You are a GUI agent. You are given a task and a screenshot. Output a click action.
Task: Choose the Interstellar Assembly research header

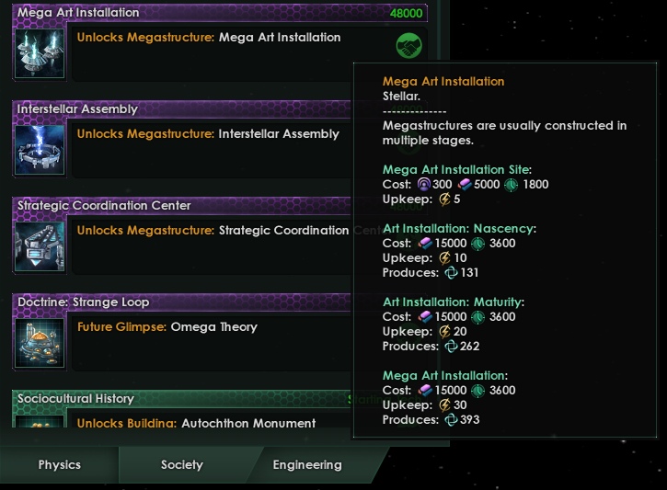coord(184,109)
